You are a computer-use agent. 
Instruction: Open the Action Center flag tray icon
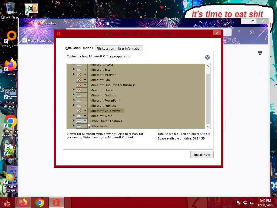(x=239, y=203)
